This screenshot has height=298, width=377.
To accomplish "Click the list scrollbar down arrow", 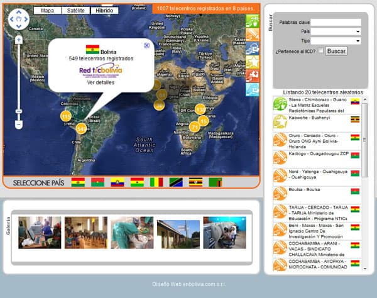I will pos(364,268).
